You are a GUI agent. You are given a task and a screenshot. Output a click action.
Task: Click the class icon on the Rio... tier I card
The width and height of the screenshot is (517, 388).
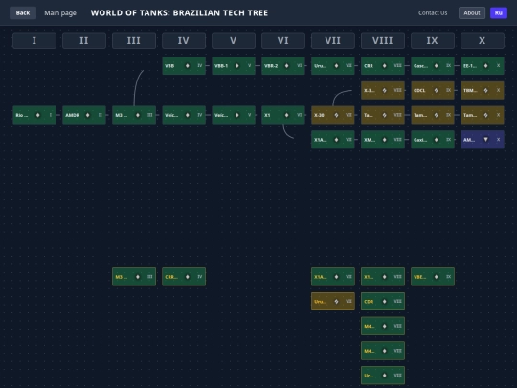pyautogui.click(x=38, y=115)
